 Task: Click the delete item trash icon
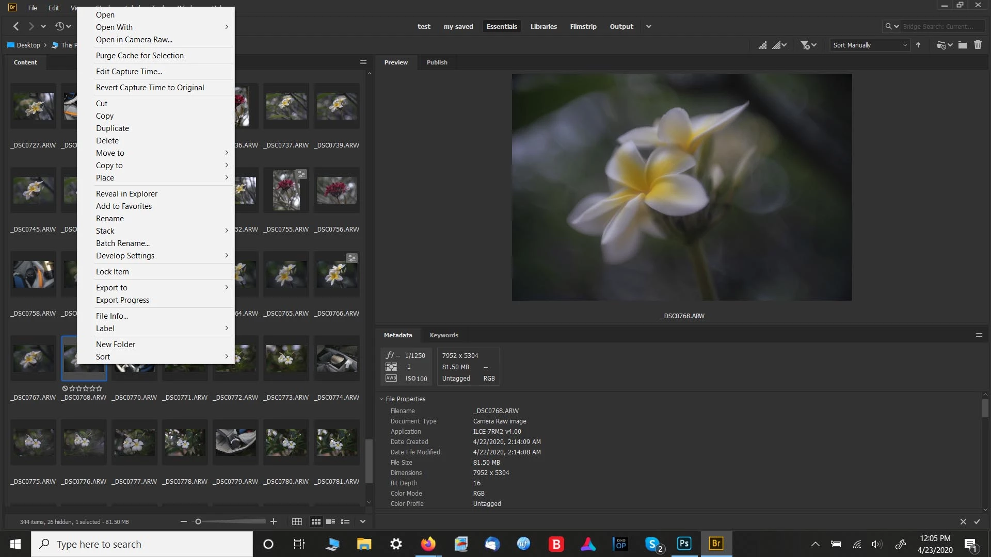[x=978, y=45]
